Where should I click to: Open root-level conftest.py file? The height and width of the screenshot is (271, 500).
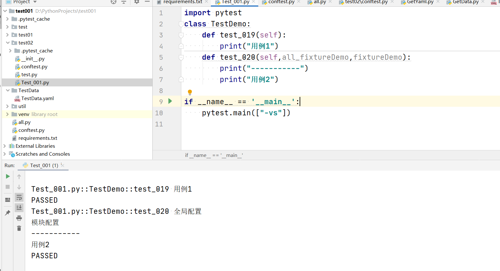click(x=31, y=130)
